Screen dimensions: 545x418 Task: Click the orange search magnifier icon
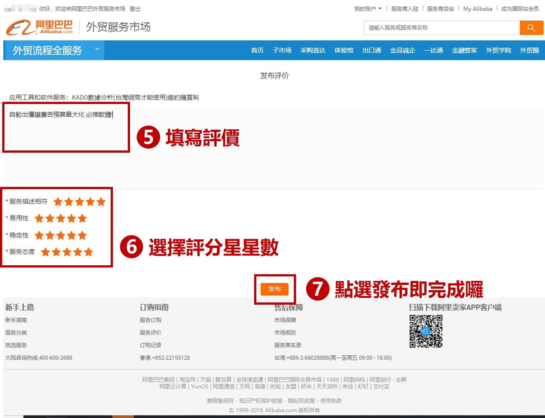click(x=531, y=27)
